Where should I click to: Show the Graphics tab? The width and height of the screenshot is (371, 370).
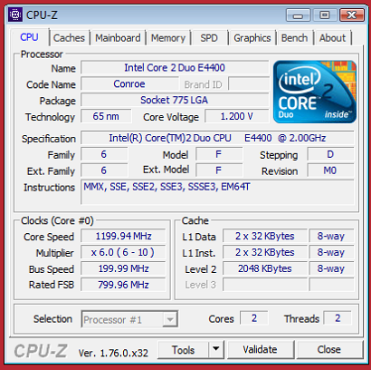252,38
